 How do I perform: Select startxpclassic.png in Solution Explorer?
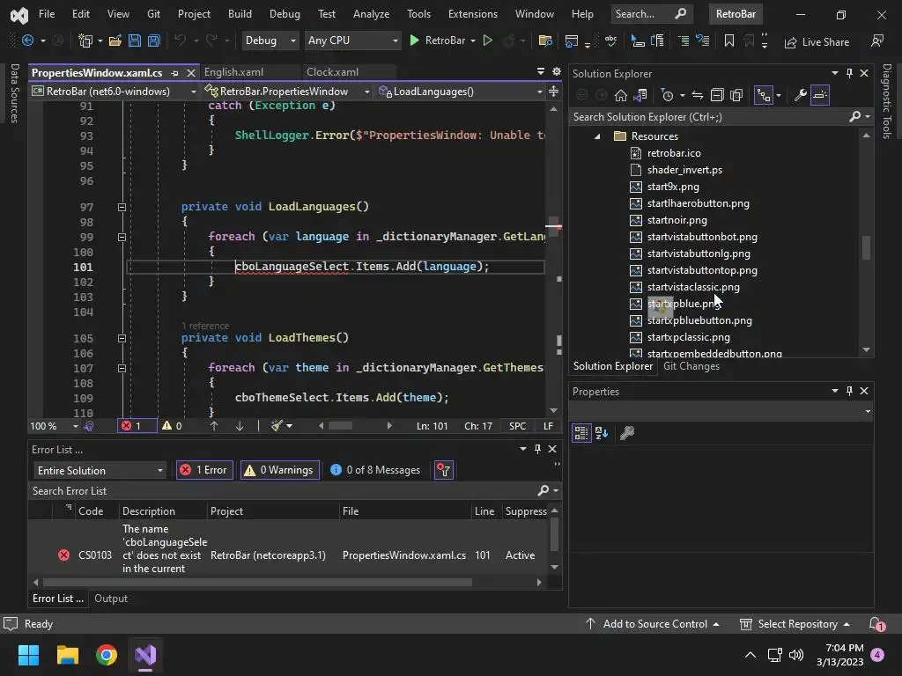pyautogui.click(x=688, y=337)
